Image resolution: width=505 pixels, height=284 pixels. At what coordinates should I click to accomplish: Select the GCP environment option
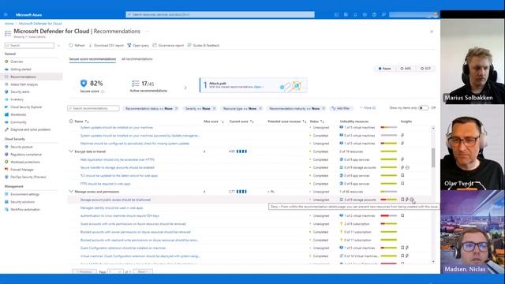point(425,69)
